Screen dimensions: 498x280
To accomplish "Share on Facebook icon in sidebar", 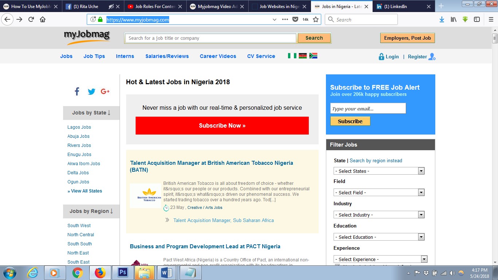I will pyautogui.click(x=77, y=92).
